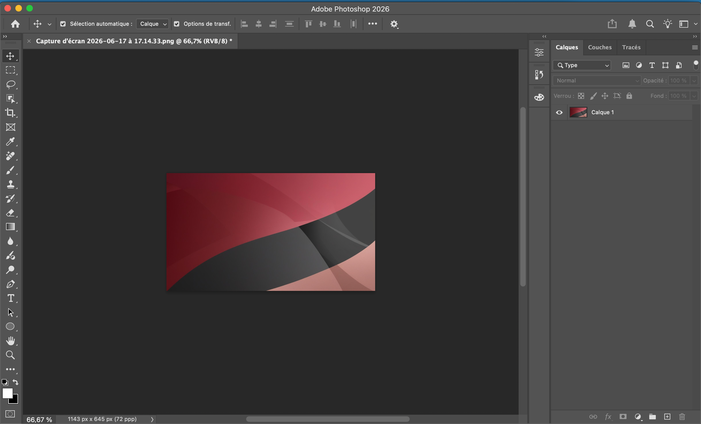Viewport: 701px width, 424px height.
Task: Select the Lasso tool
Action: click(10, 85)
